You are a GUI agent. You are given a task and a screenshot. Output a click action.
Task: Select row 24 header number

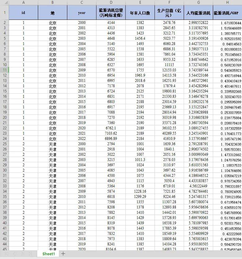click(x=4, y=139)
